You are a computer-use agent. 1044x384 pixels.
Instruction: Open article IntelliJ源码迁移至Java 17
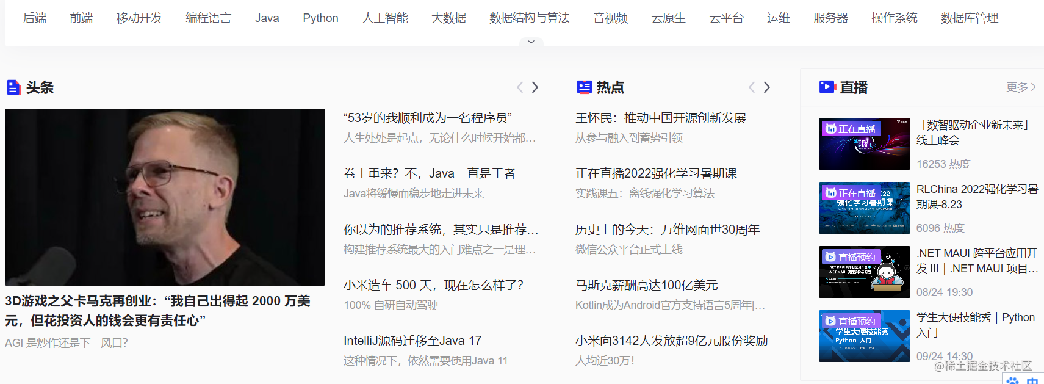412,341
